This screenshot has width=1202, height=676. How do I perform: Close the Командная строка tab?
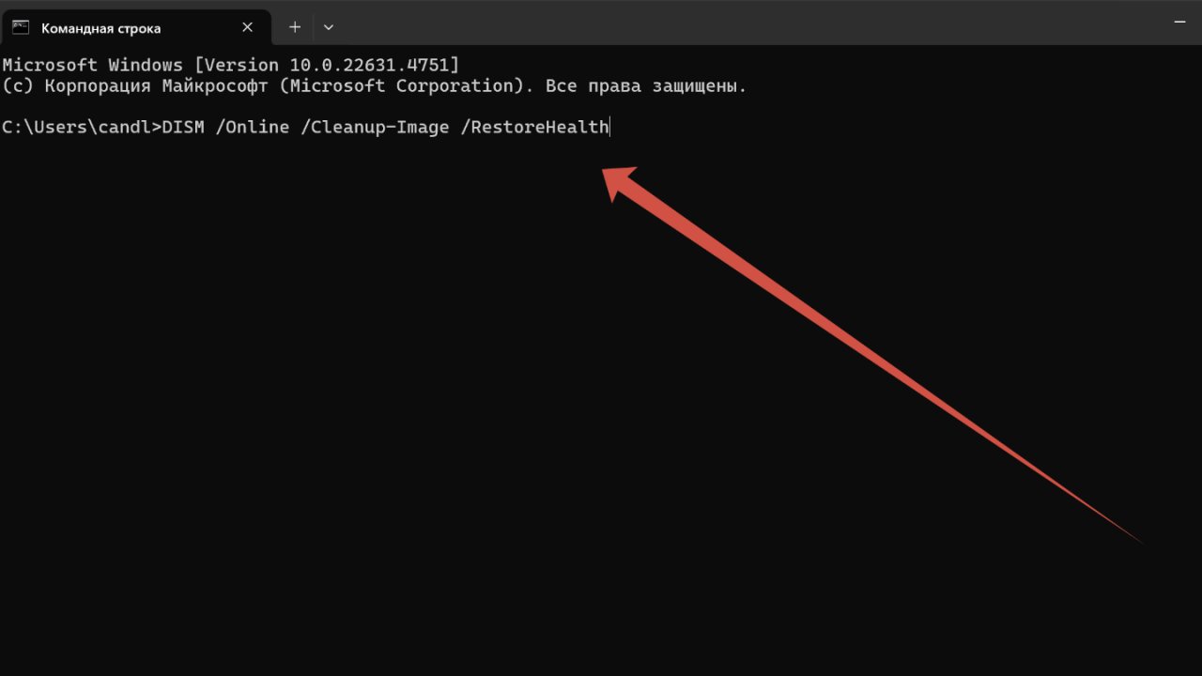248,27
